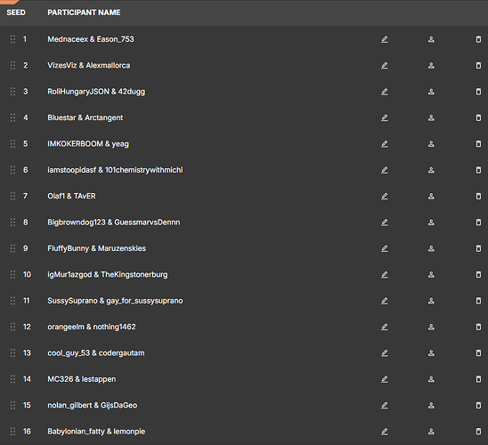Open user assignment for RoliHungaryJSON & 42dugg
Screen dimensions: 488x445
[431, 92]
